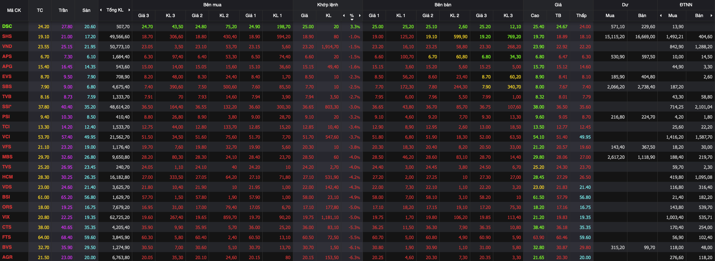Click Mua header under Dư group

tap(610, 16)
